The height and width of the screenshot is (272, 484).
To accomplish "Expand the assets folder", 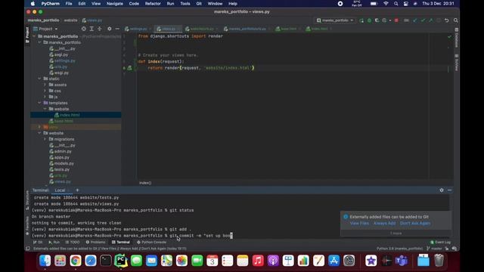I will click(x=45, y=85).
